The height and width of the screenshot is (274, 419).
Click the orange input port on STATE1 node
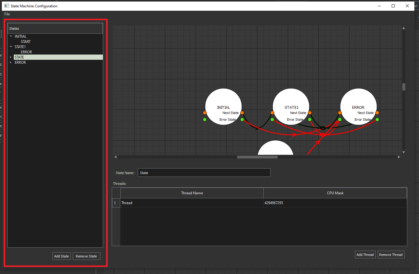(272, 113)
